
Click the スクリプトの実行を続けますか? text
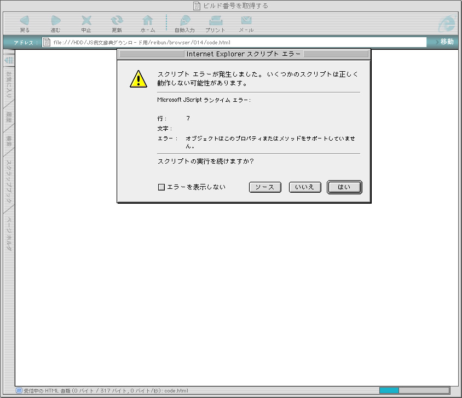coord(206,161)
